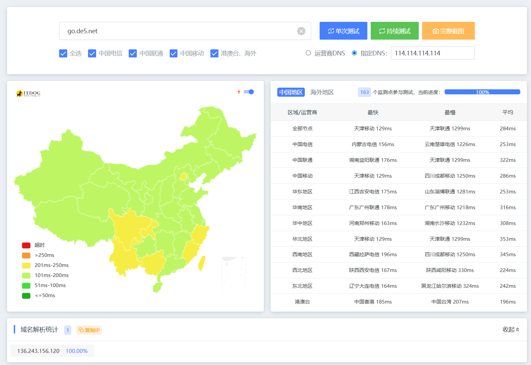The image size is (531, 365).
Task: Uncheck the 港澳台、海外 checkbox
Action: point(214,53)
